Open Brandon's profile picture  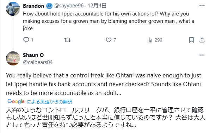tap(13, 9)
